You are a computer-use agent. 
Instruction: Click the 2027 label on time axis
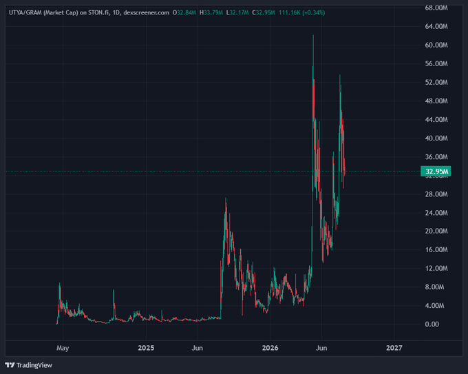coord(394,348)
